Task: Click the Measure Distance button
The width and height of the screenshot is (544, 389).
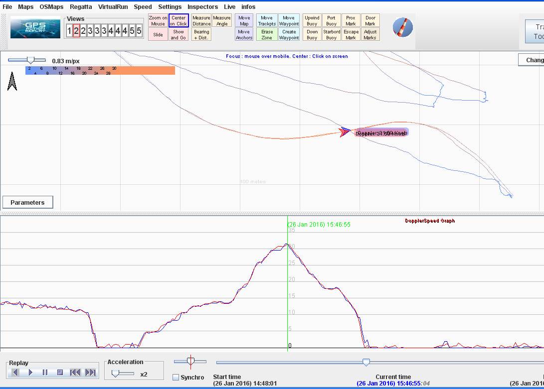Action: click(201, 20)
